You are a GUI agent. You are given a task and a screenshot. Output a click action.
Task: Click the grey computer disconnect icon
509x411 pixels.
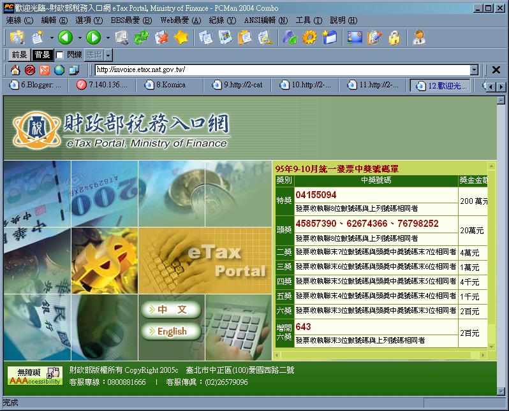pos(121,38)
